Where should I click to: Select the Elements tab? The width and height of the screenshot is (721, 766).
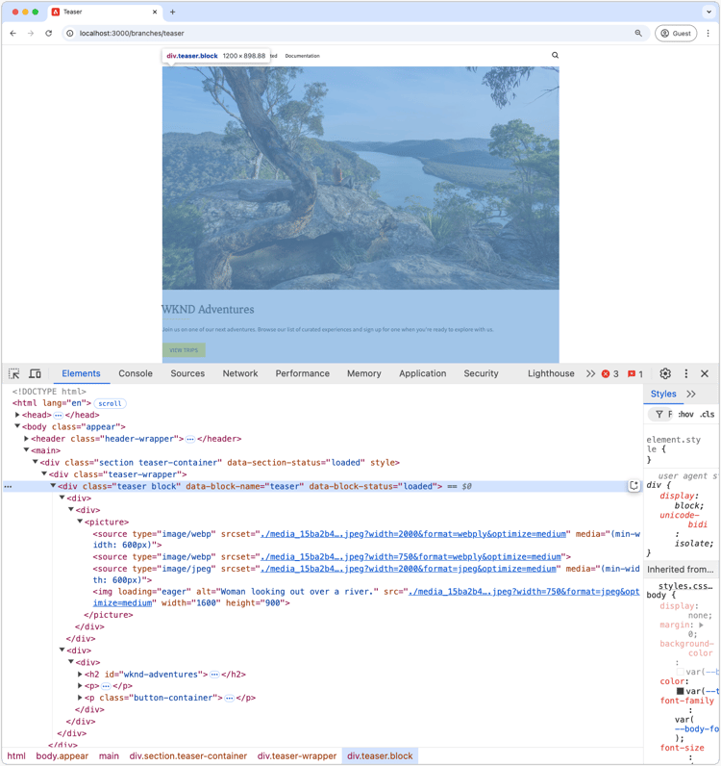click(81, 373)
